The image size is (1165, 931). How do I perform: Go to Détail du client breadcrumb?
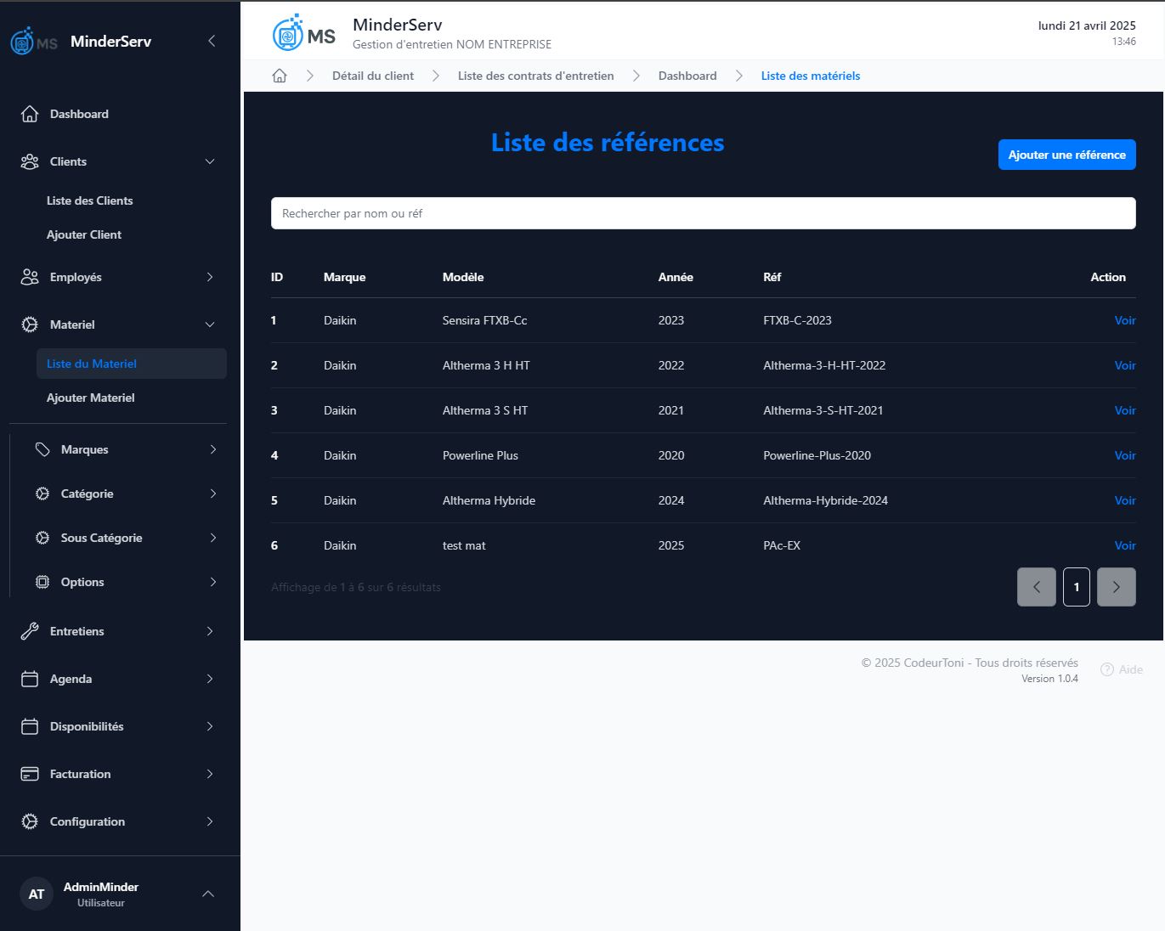373,76
